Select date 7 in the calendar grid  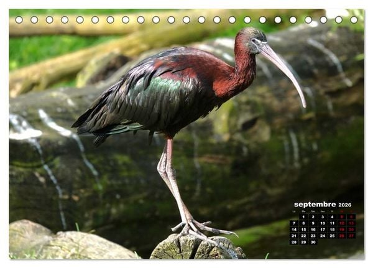294,223
